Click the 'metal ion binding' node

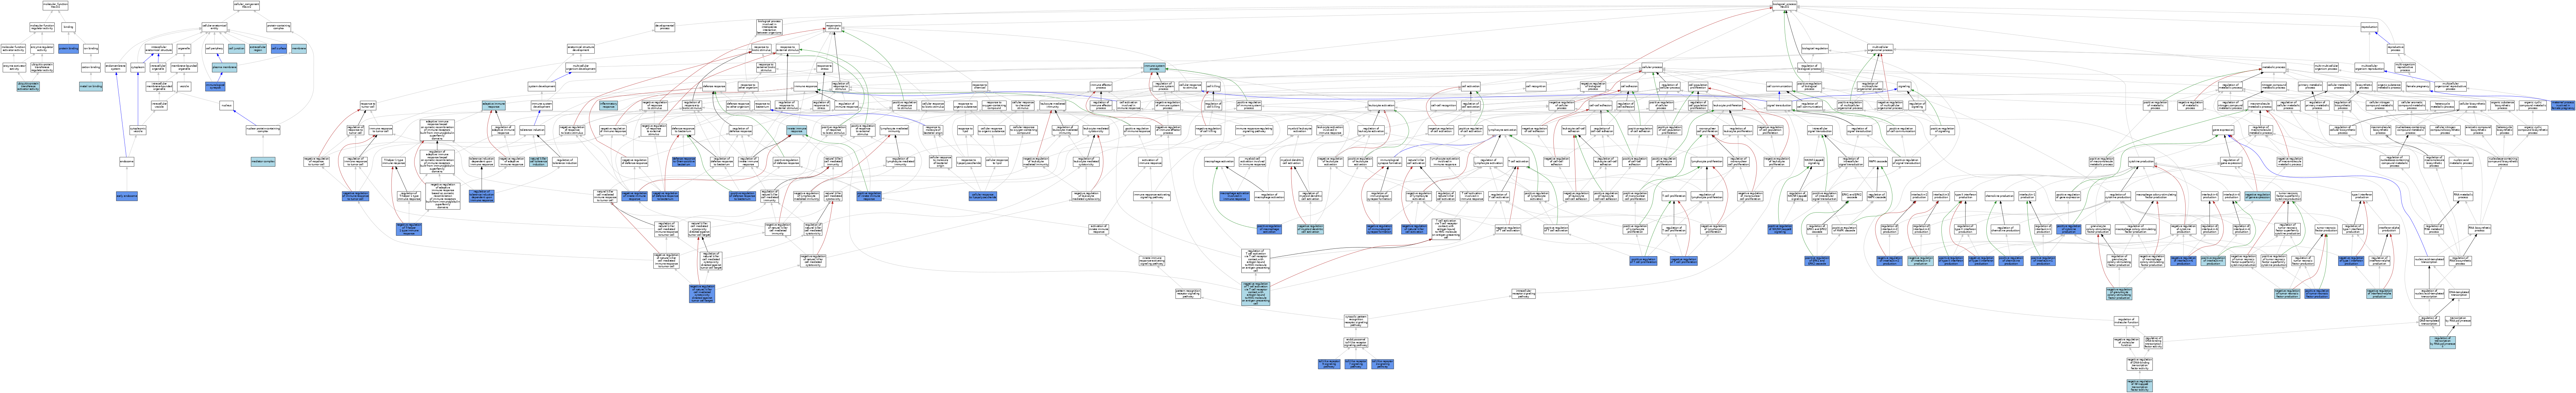point(91,87)
